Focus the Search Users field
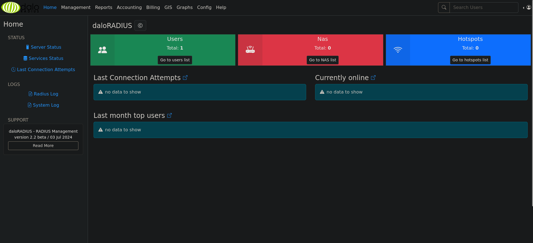The width and height of the screenshot is (533, 243). (x=484, y=8)
